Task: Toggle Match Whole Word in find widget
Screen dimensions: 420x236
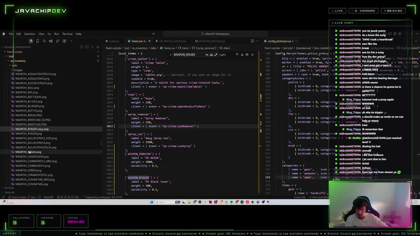Action: point(211,55)
